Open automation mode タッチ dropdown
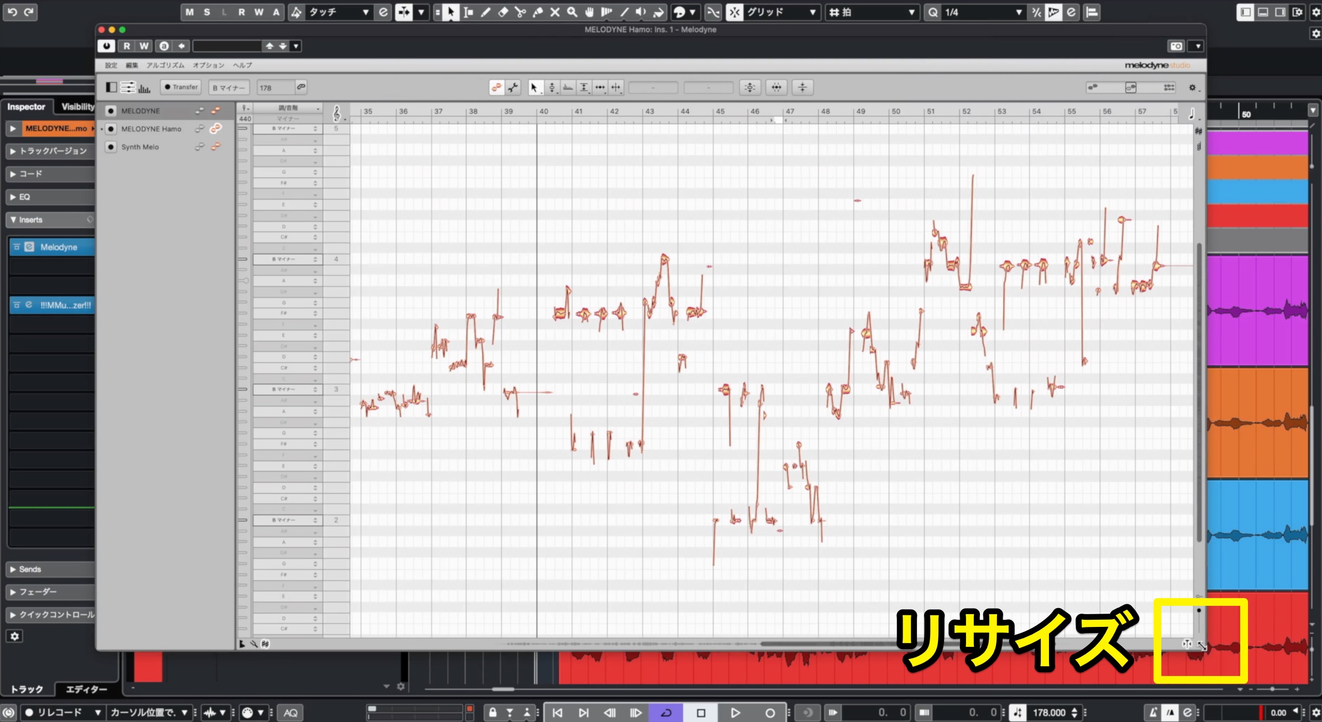The height and width of the screenshot is (722, 1322). point(338,12)
